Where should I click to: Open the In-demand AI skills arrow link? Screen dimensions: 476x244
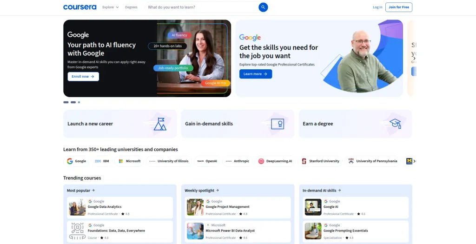322,191
